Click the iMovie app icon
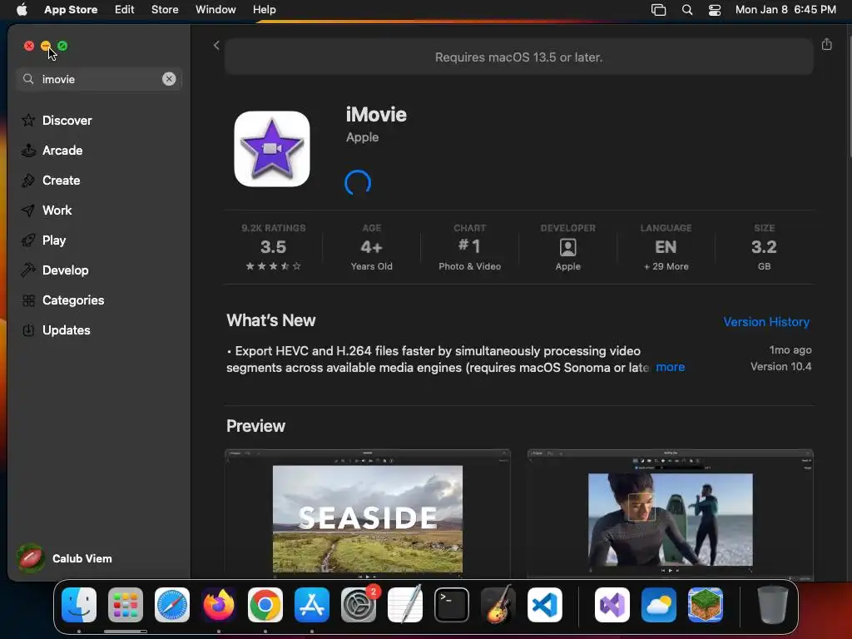Image resolution: width=852 pixels, height=639 pixels. pyautogui.click(x=272, y=149)
